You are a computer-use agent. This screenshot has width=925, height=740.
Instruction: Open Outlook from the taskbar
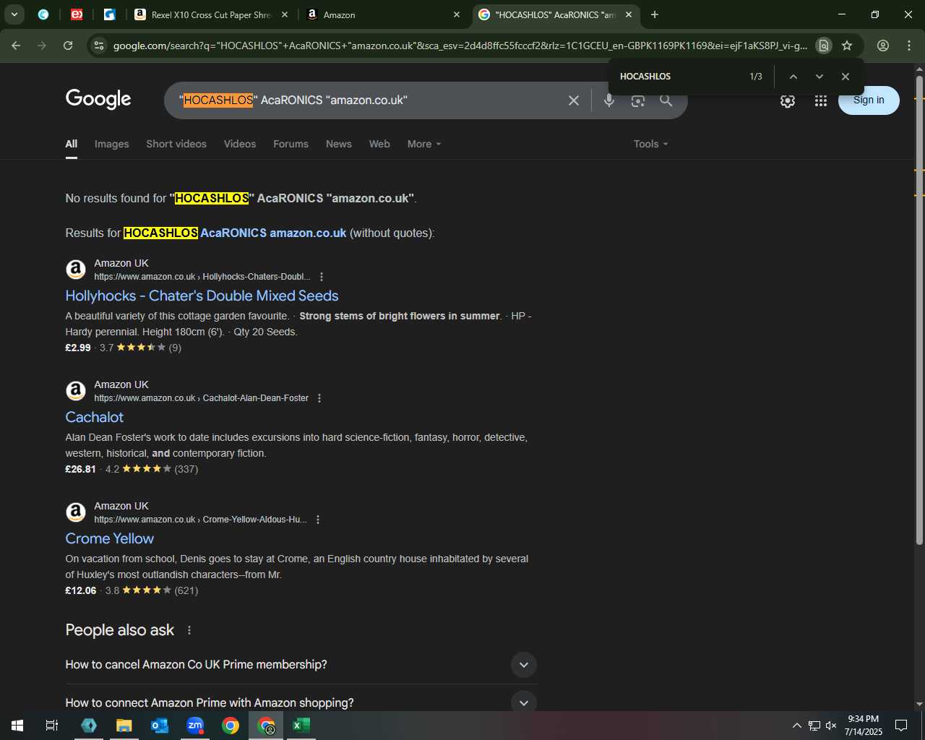[160, 726]
